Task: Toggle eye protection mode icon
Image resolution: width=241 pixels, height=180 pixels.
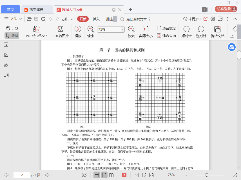Action: pyautogui.click(x=84, y=175)
